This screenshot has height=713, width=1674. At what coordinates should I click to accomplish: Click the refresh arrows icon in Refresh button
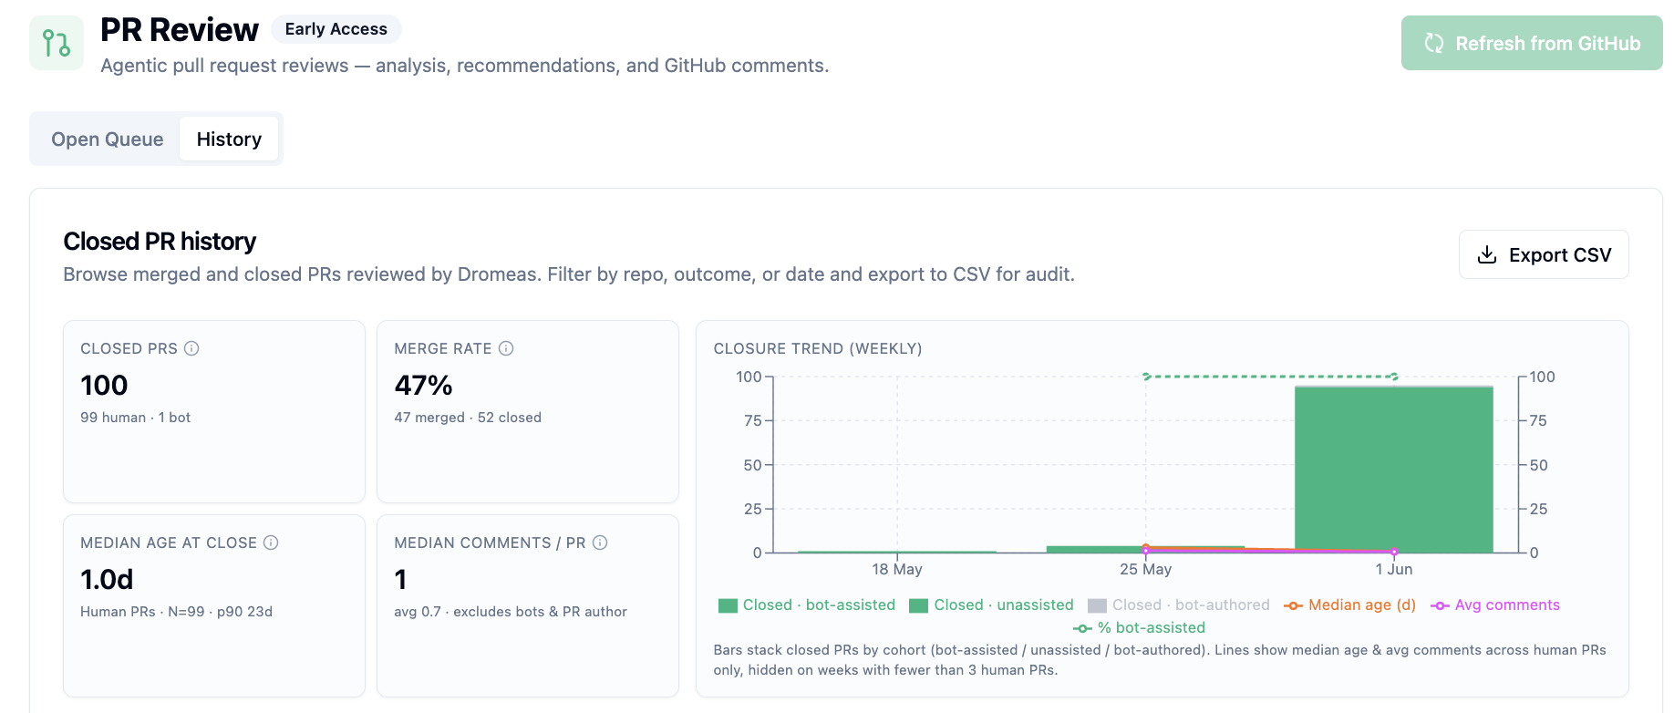[x=1434, y=43]
